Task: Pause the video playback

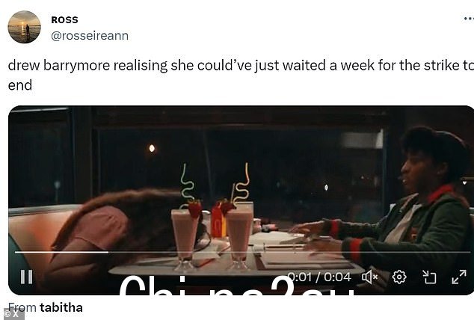Action: [x=26, y=277]
